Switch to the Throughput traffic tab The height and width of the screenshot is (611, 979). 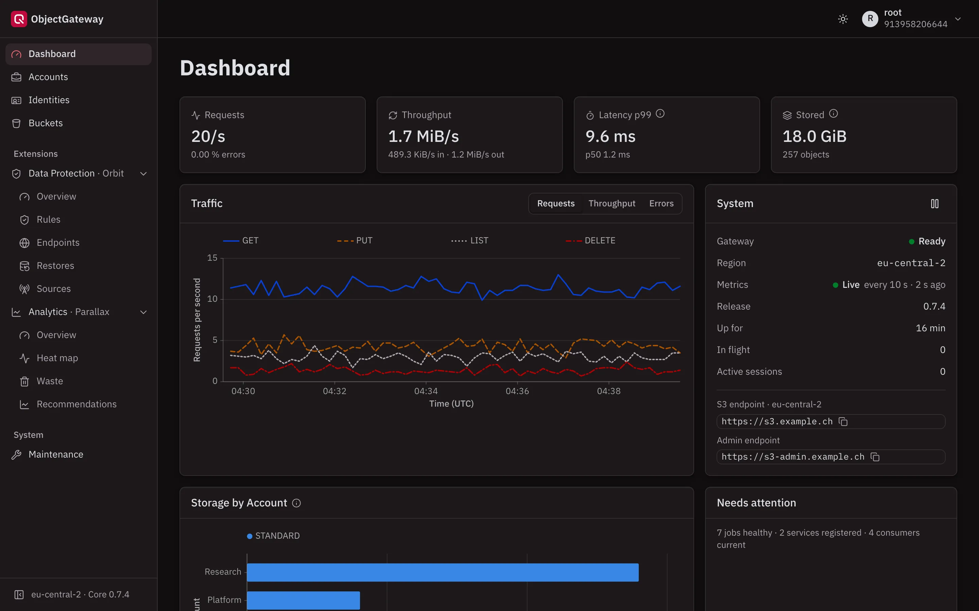coord(612,204)
